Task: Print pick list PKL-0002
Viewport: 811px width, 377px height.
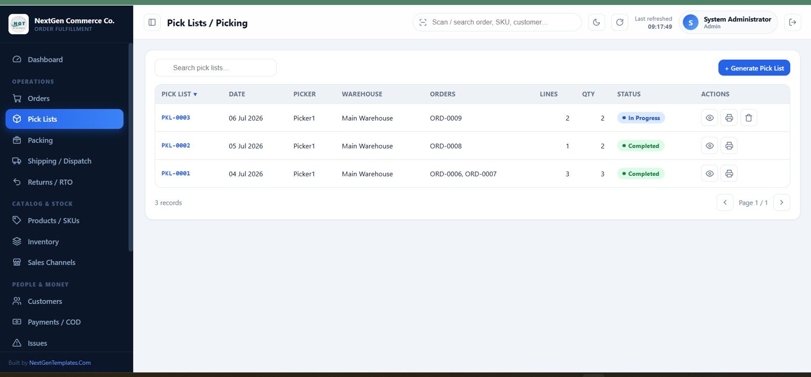Action: click(729, 145)
